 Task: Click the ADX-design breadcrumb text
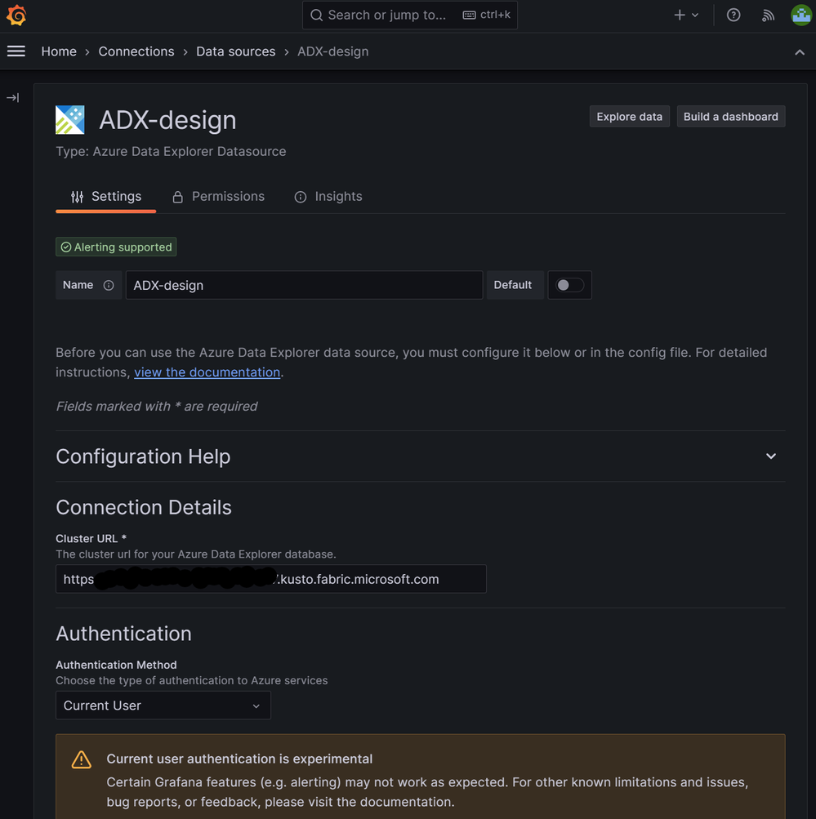pos(332,51)
